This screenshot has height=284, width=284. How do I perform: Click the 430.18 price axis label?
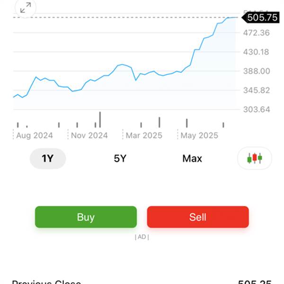pyautogui.click(x=256, y=52)
